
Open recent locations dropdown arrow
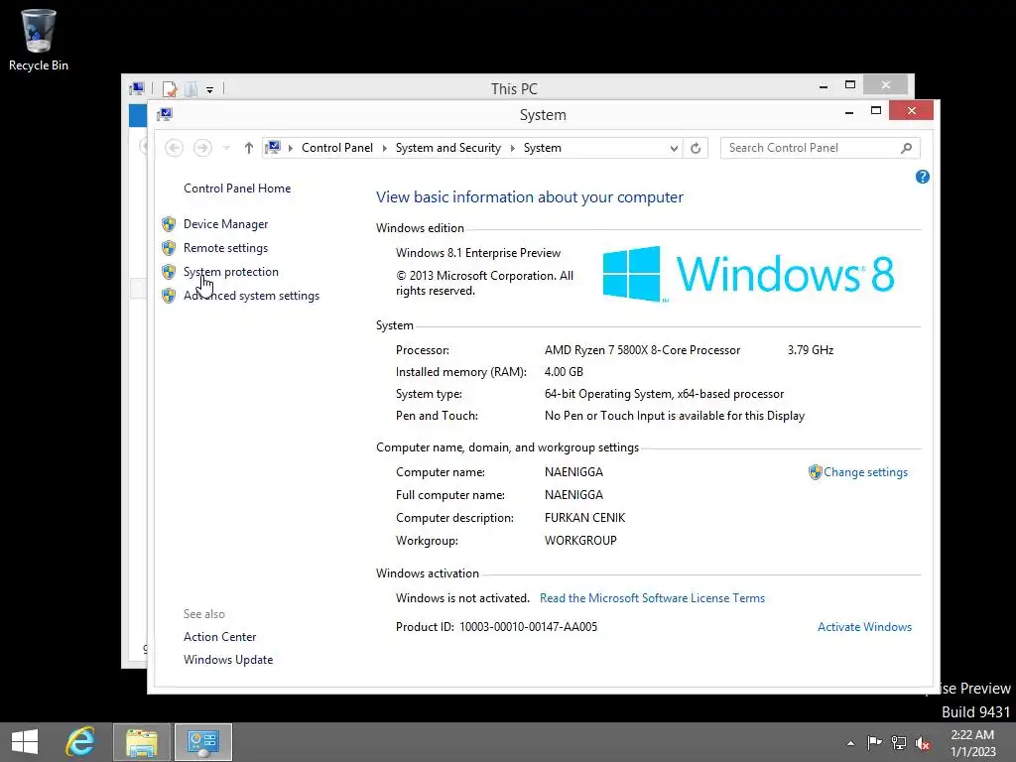[226, 149]
